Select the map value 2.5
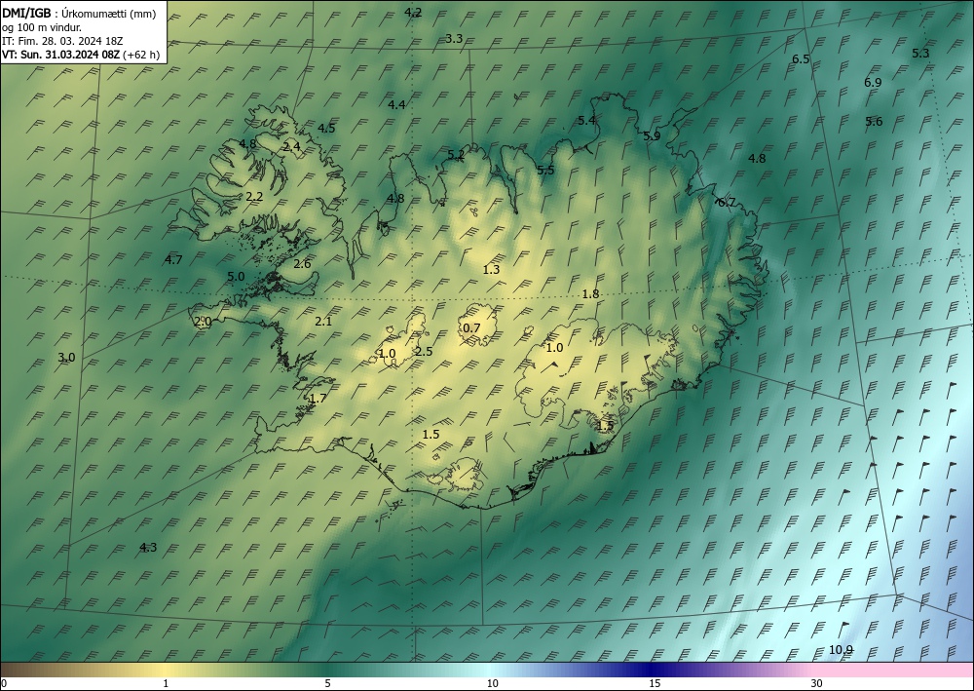 click(x=425, y=352)
